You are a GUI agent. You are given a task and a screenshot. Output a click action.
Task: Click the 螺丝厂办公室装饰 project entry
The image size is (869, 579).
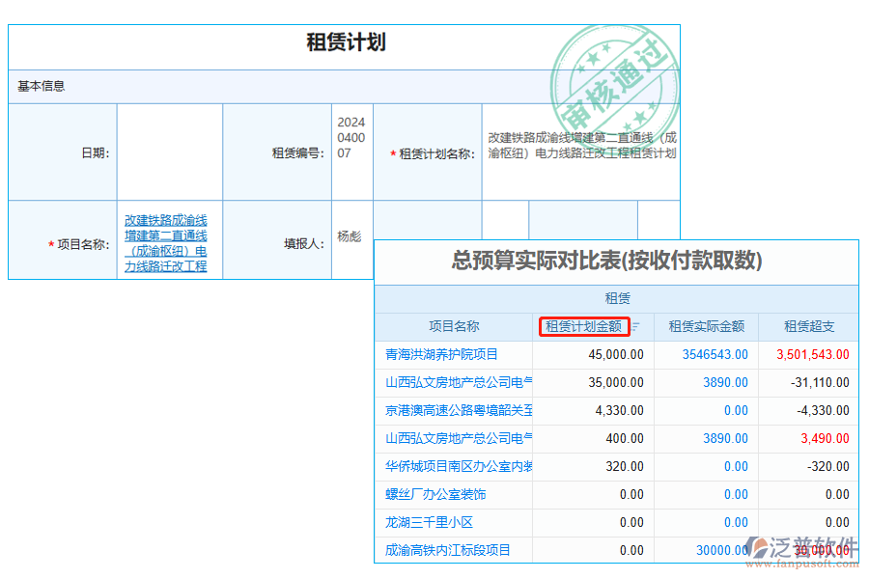pos(430,495)
